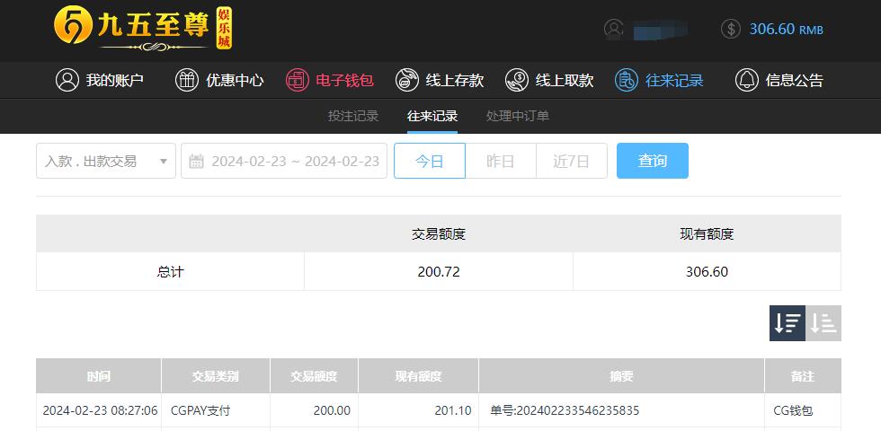
Task: Click the user avatar icon in header
Action: tap(613, 29)
